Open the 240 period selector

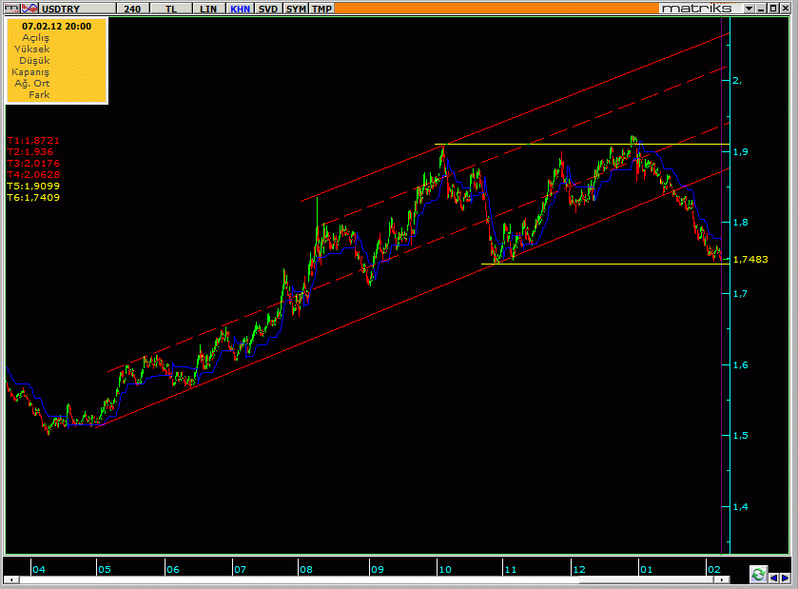[132, 9]
